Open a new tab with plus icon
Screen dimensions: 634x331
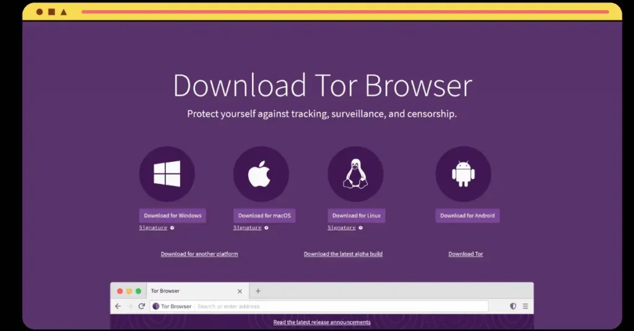258,291
